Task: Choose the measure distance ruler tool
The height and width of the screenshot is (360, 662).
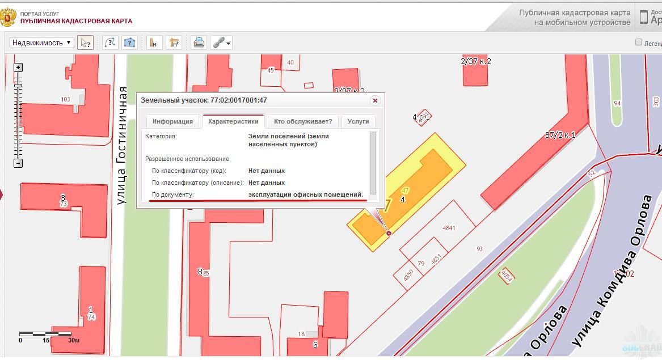Action: point(154,43)
